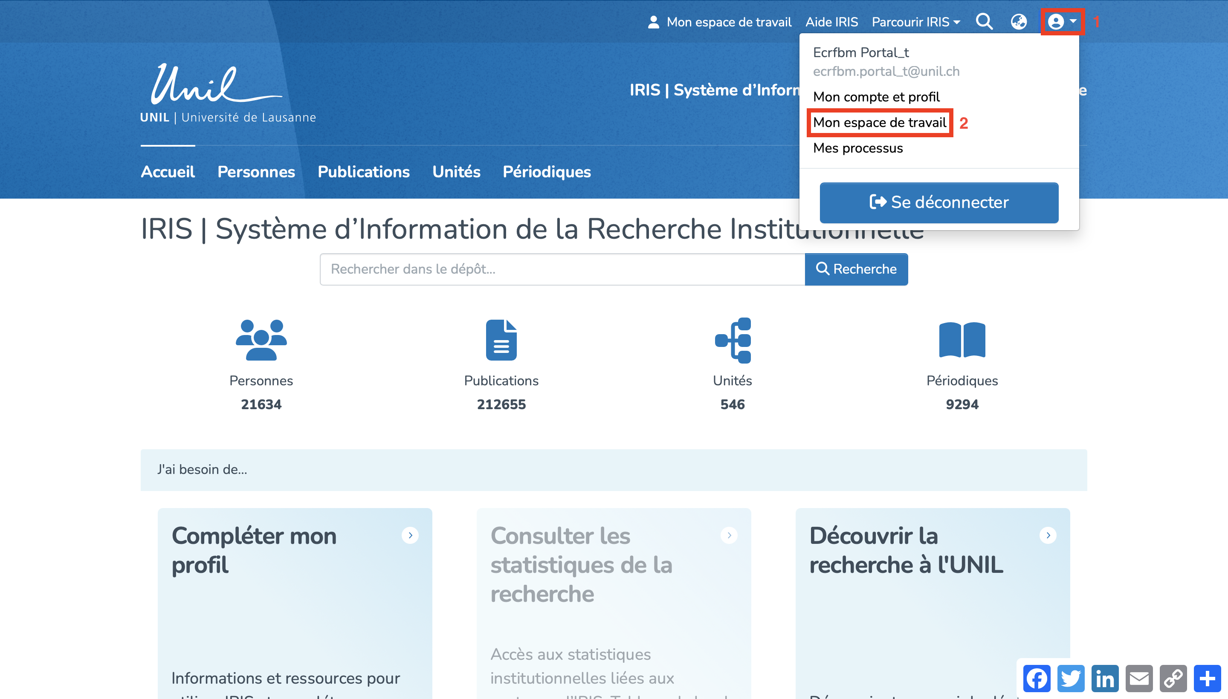Select Mes processus in user menu
This screenshot has width=1228, height=699.
858,148
